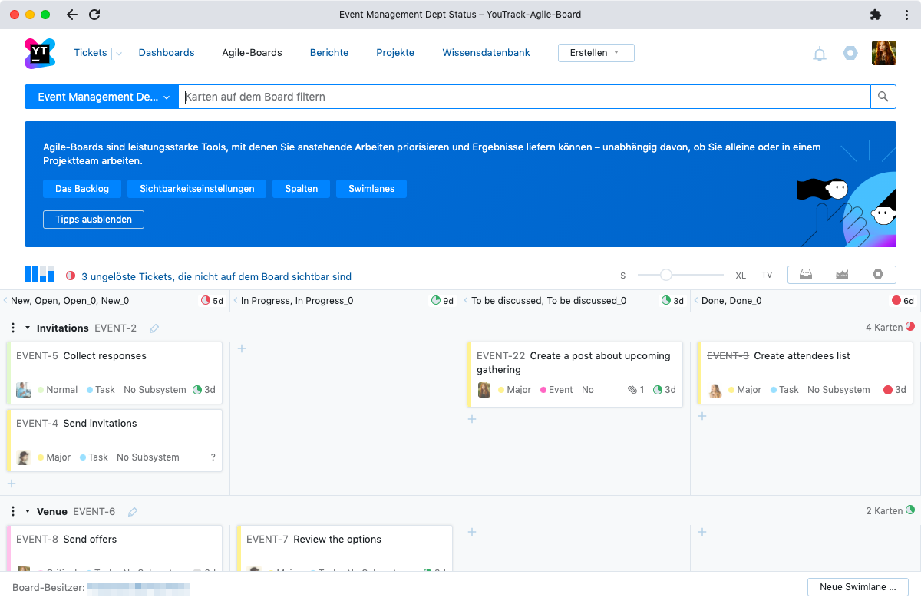921x614 pixels.
Task: Set card size to XL label
Action: coord(741,276)
